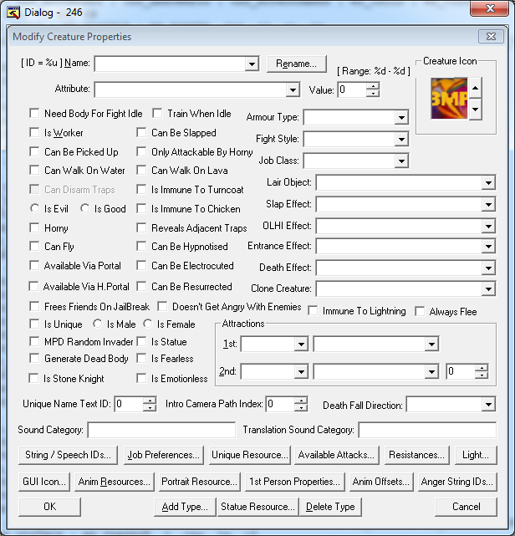Image resolution: width=515 pixels, height=536 pixels.
Task: Check Doesn't Get Angry With Enemies
Action: pyautogui.click(x=162, y=306)
